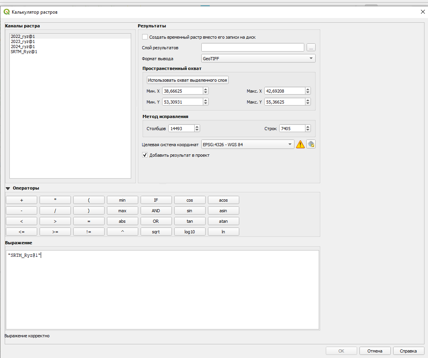This screenshot has height=358, width=428.
Task: Click the Слой результатов output path field
Action: [x=253, y=47]
